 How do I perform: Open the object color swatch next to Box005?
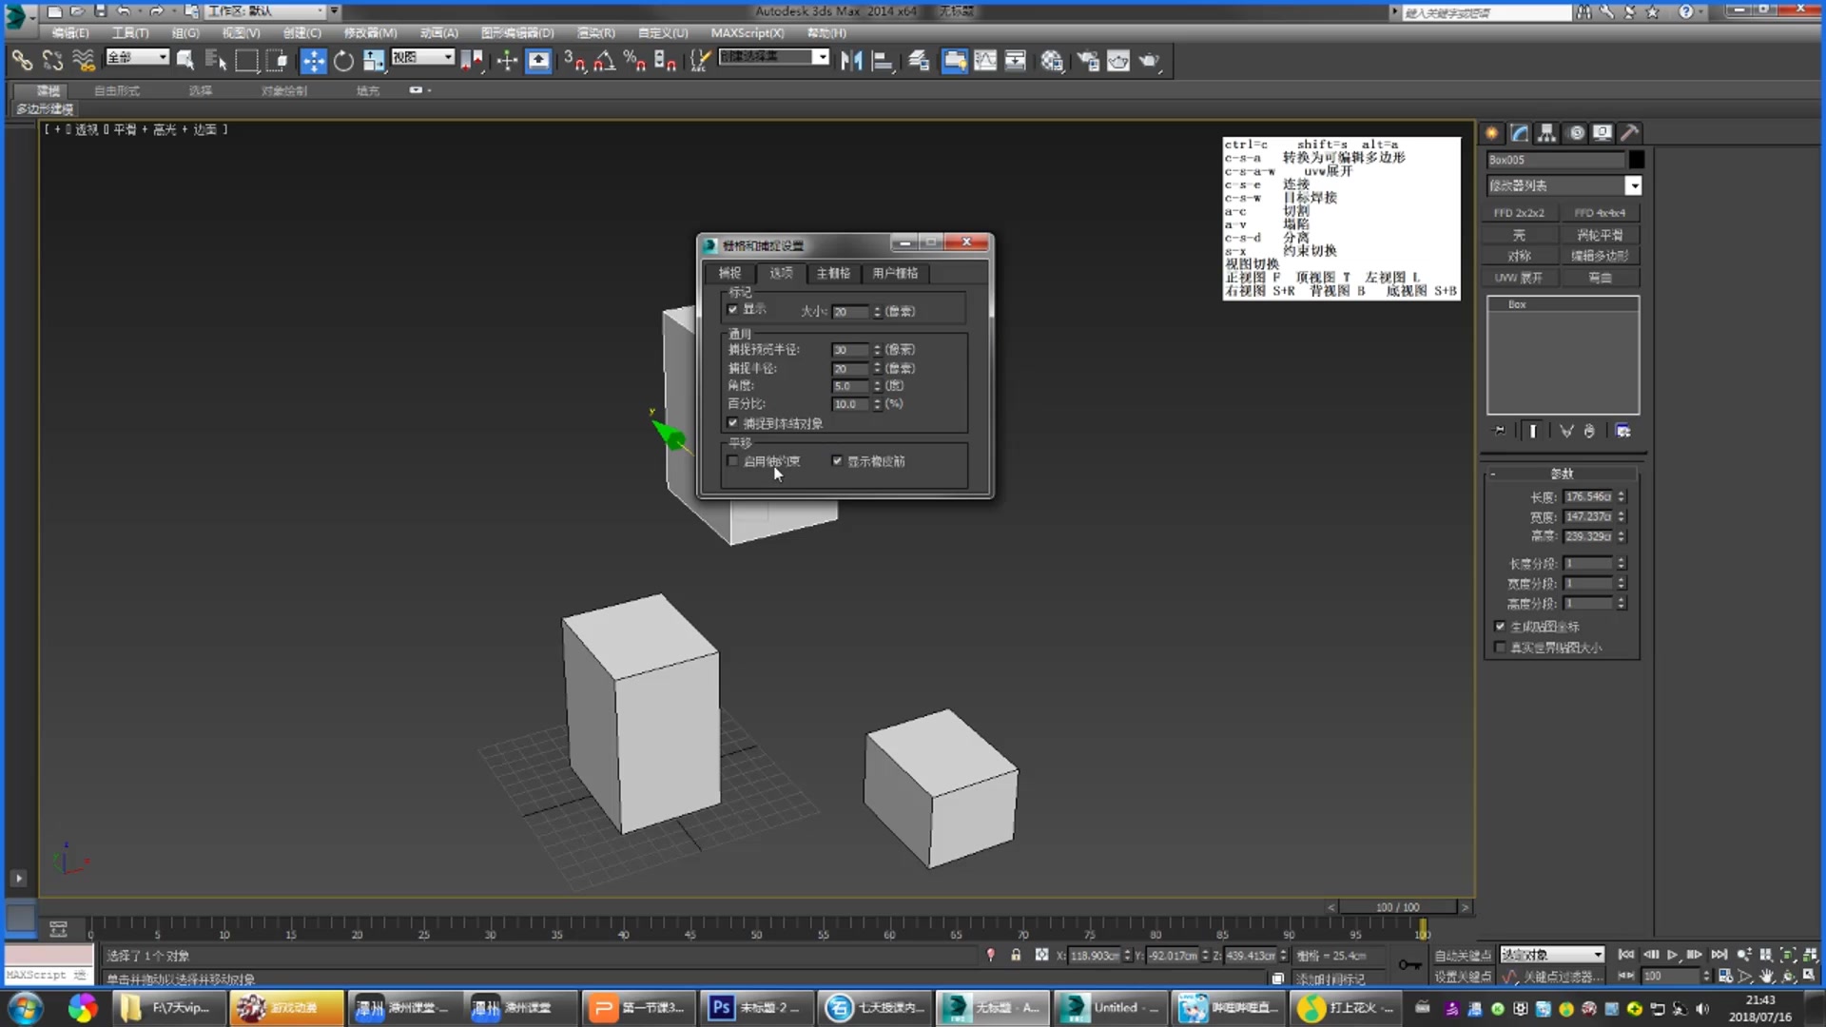1636,160
